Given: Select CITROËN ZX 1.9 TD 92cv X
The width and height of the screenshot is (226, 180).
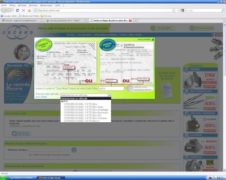Looking at the screenshot, I should 86,121.
